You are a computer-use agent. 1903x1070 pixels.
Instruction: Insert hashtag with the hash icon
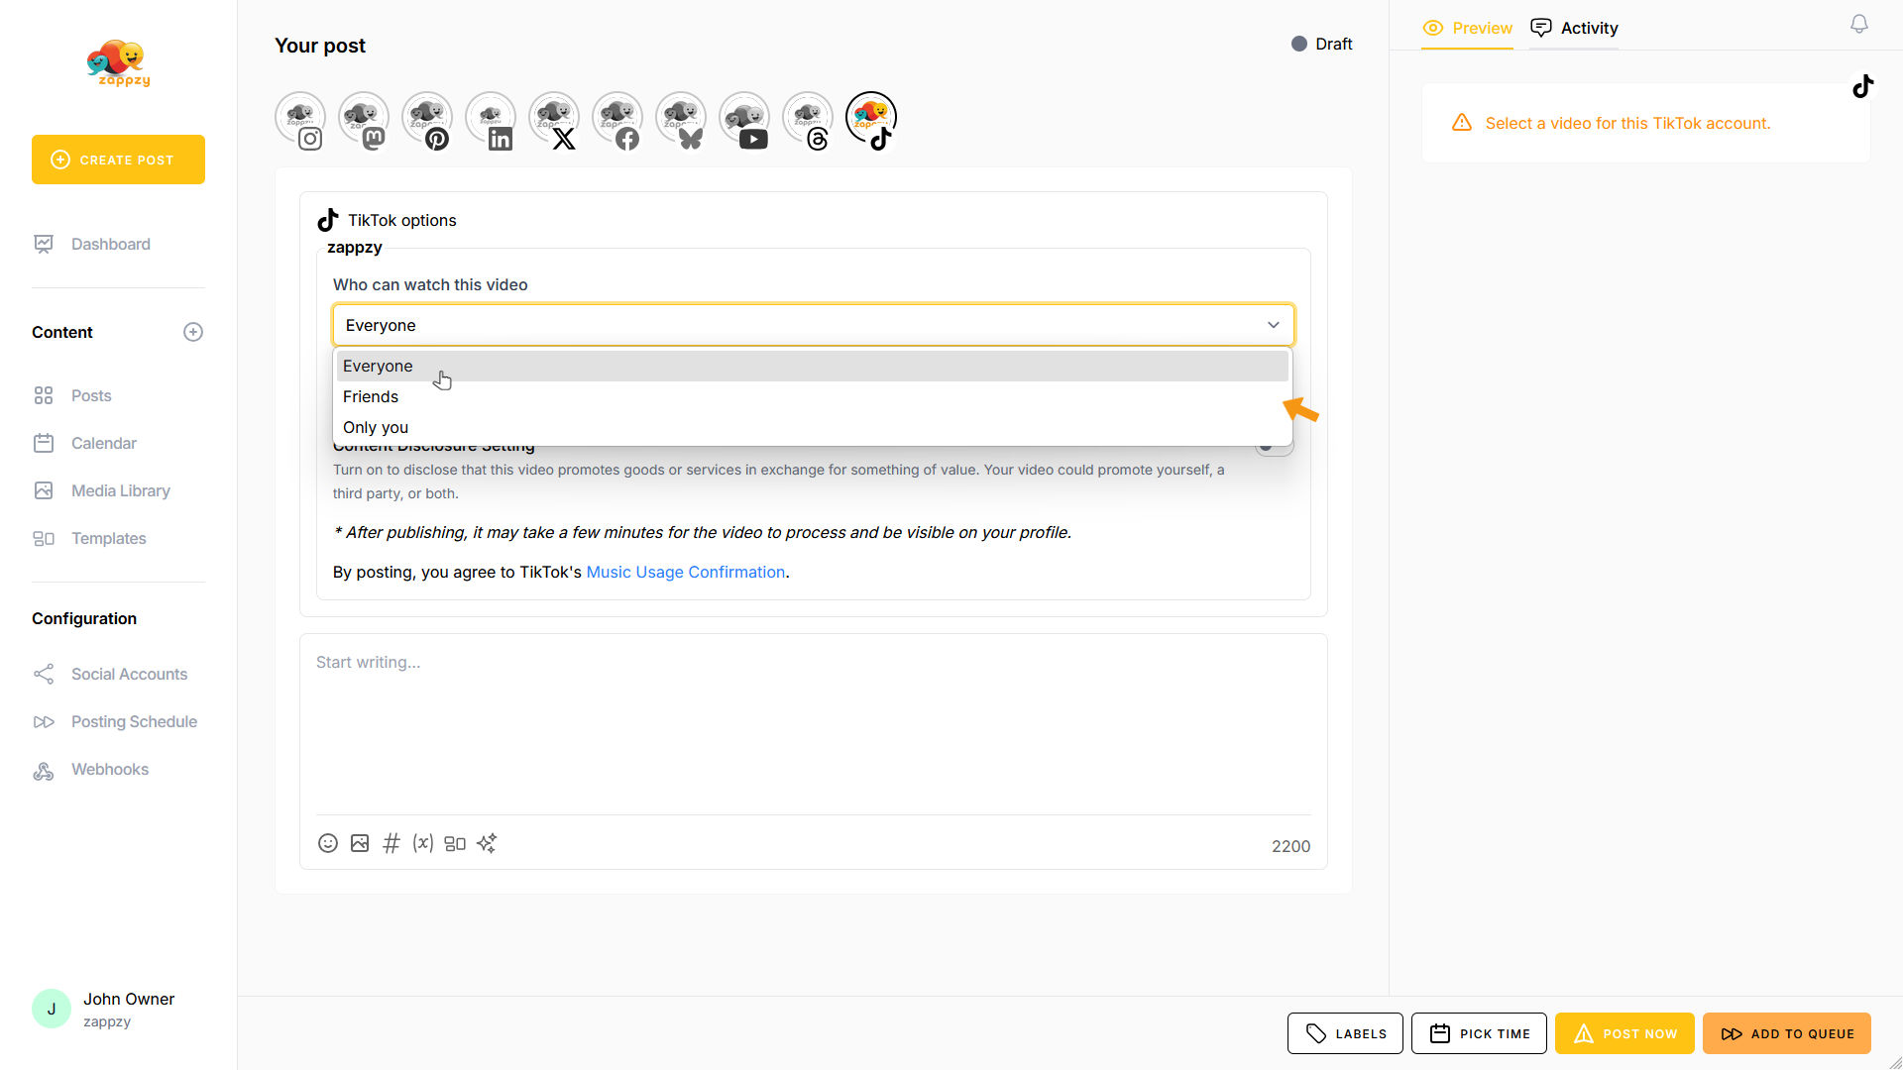[392, 843]
